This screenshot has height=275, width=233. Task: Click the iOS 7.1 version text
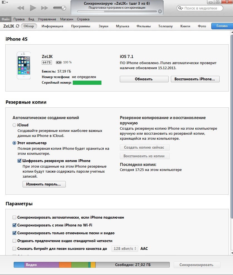click(127, 56)
